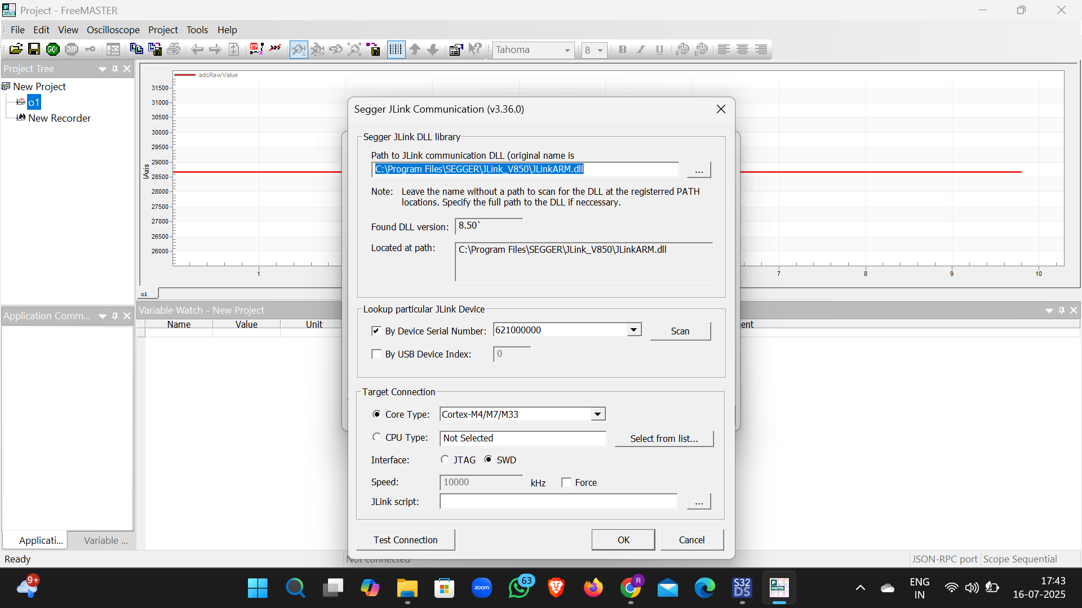Viewport: 1082px width, 608px height.
Task: Open project options via the properties toolbar icon
Action: pos(455,50)
